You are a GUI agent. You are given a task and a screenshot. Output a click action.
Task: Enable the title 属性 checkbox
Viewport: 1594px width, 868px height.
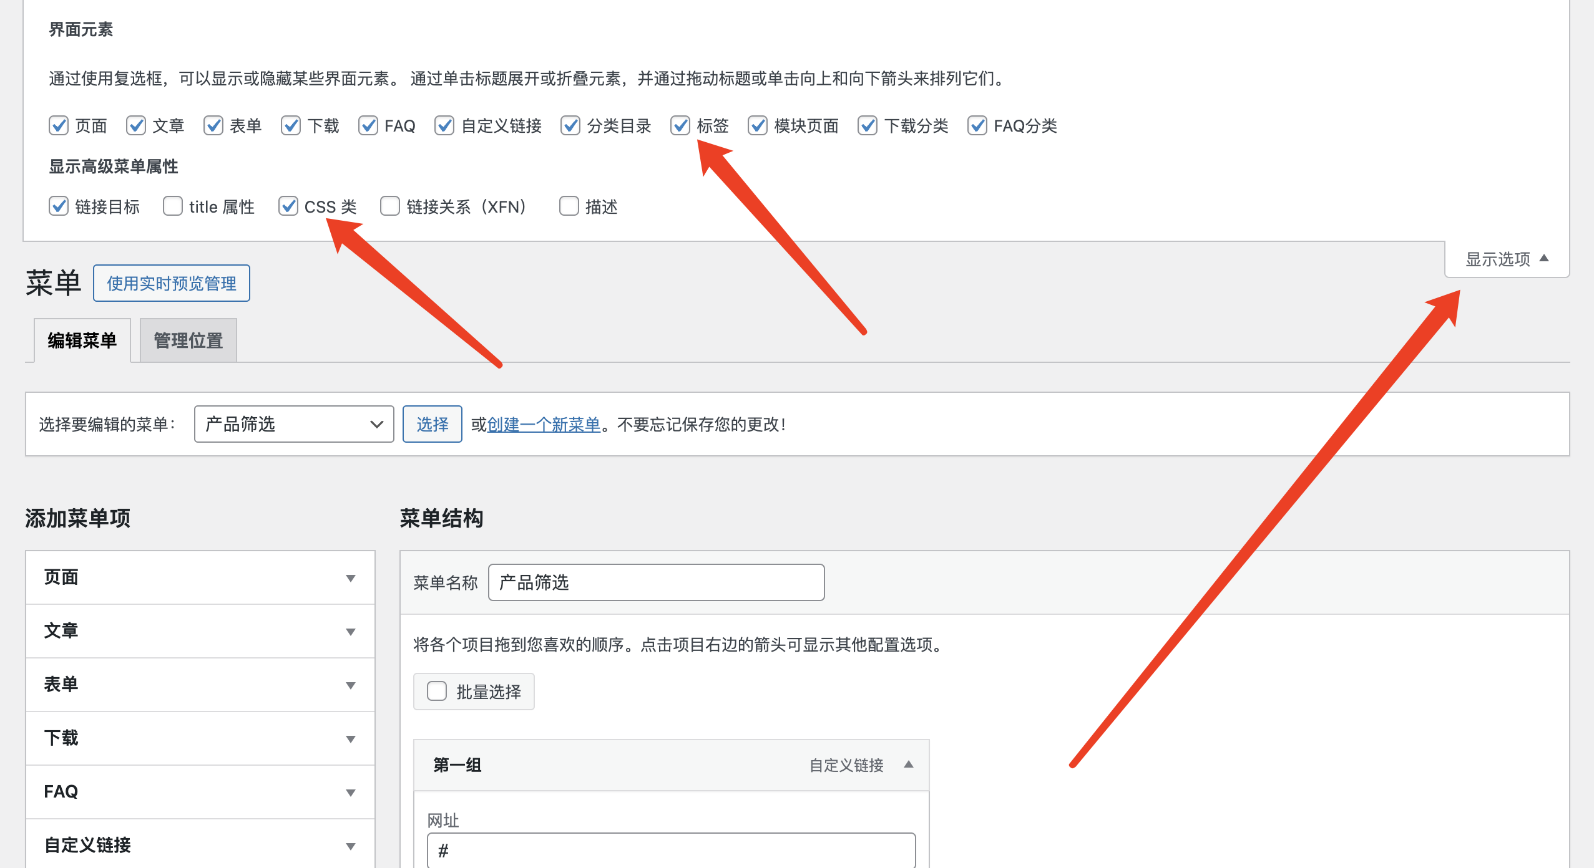[173, 206]
